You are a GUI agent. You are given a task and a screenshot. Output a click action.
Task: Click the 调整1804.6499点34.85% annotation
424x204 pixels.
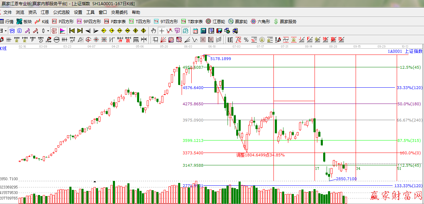click(x=260, y=155)
